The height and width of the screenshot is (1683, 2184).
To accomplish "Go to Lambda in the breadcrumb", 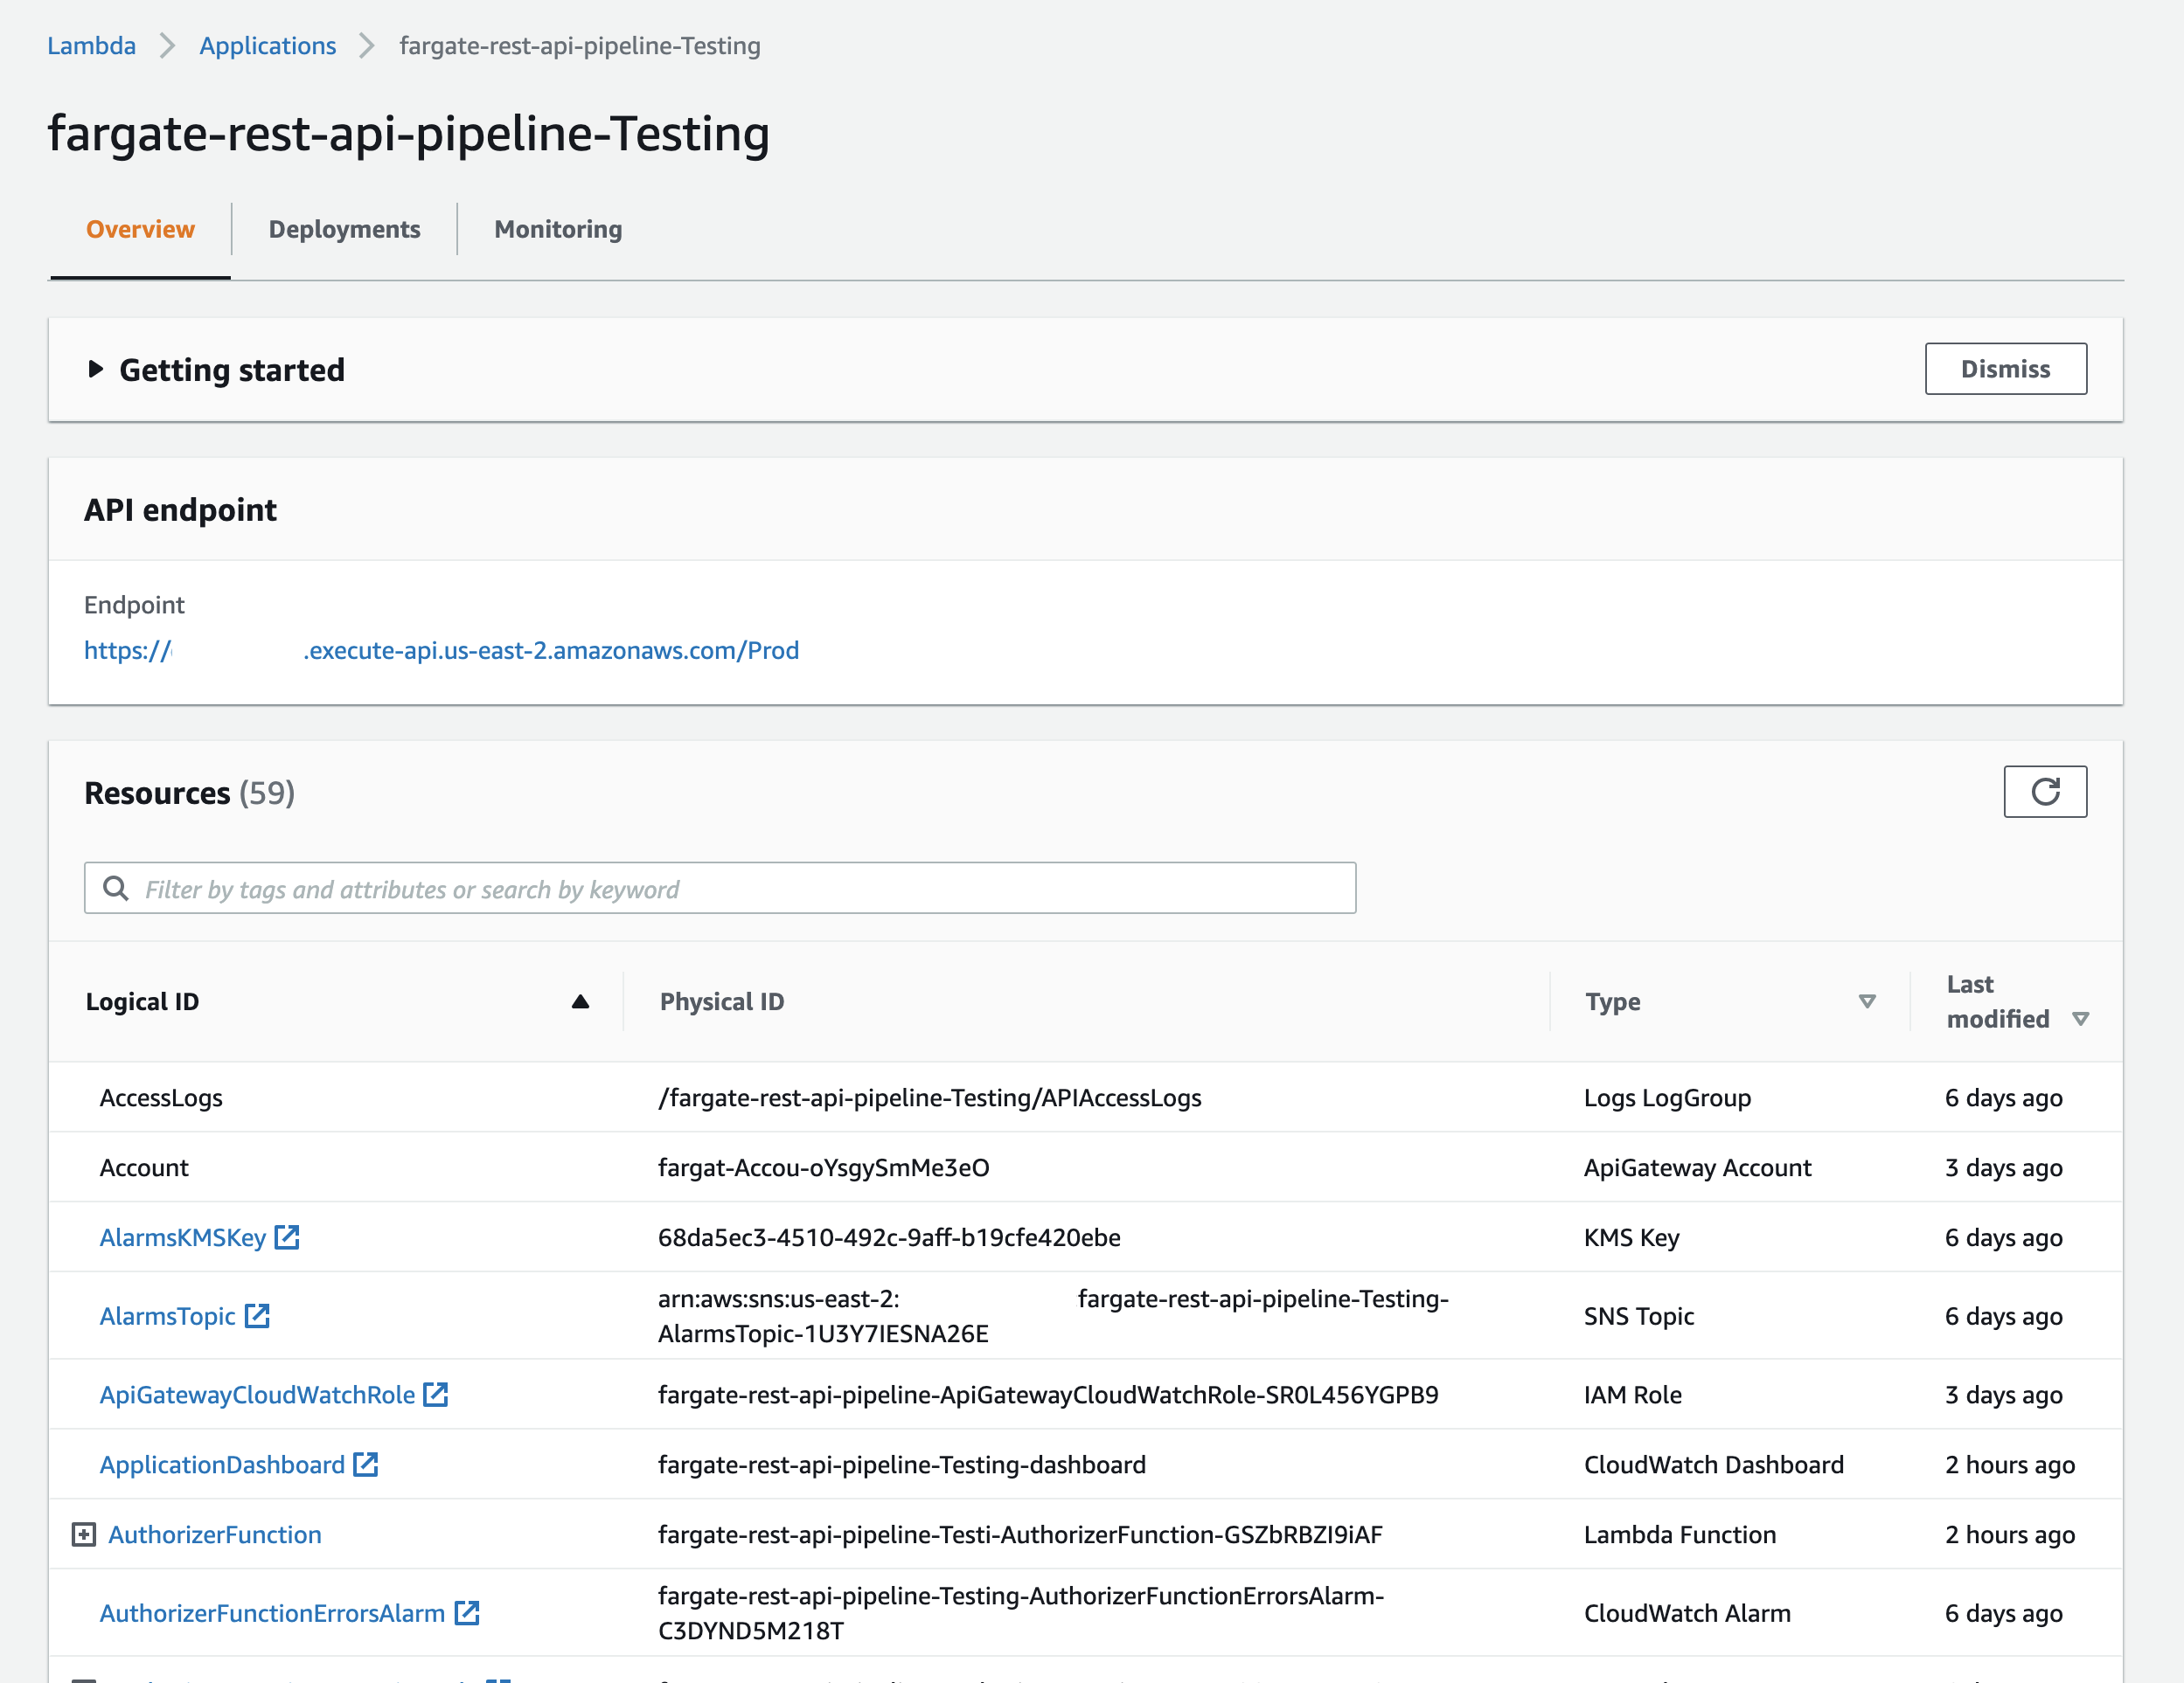I will [92, 46].
